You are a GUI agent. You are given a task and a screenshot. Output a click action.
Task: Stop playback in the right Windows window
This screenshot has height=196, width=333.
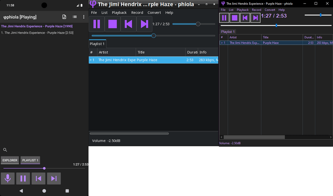(x=234, y=18)
